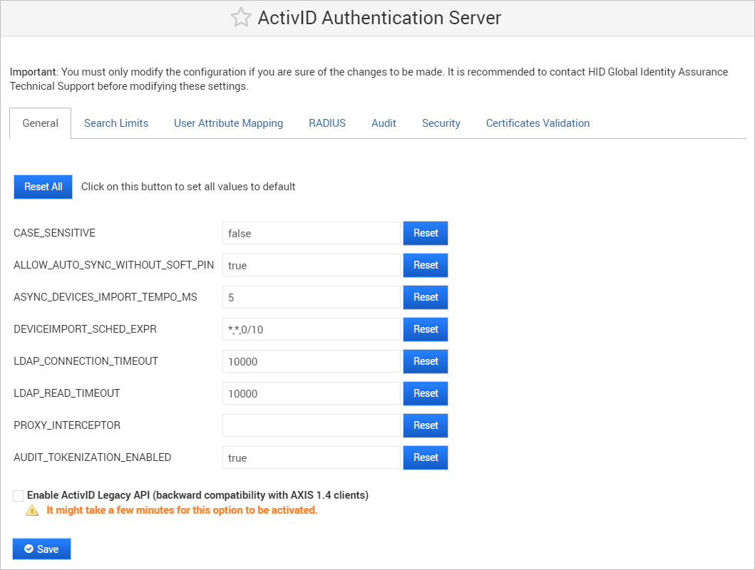Open the RADIUS configuration tab
This screenshot has width=755, height=570.
(327, 123)
